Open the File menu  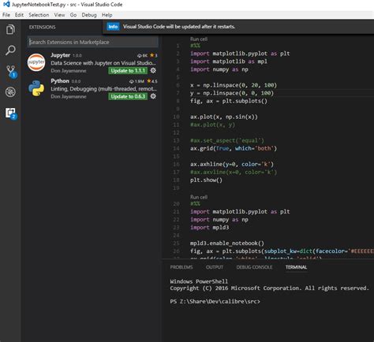6,15
